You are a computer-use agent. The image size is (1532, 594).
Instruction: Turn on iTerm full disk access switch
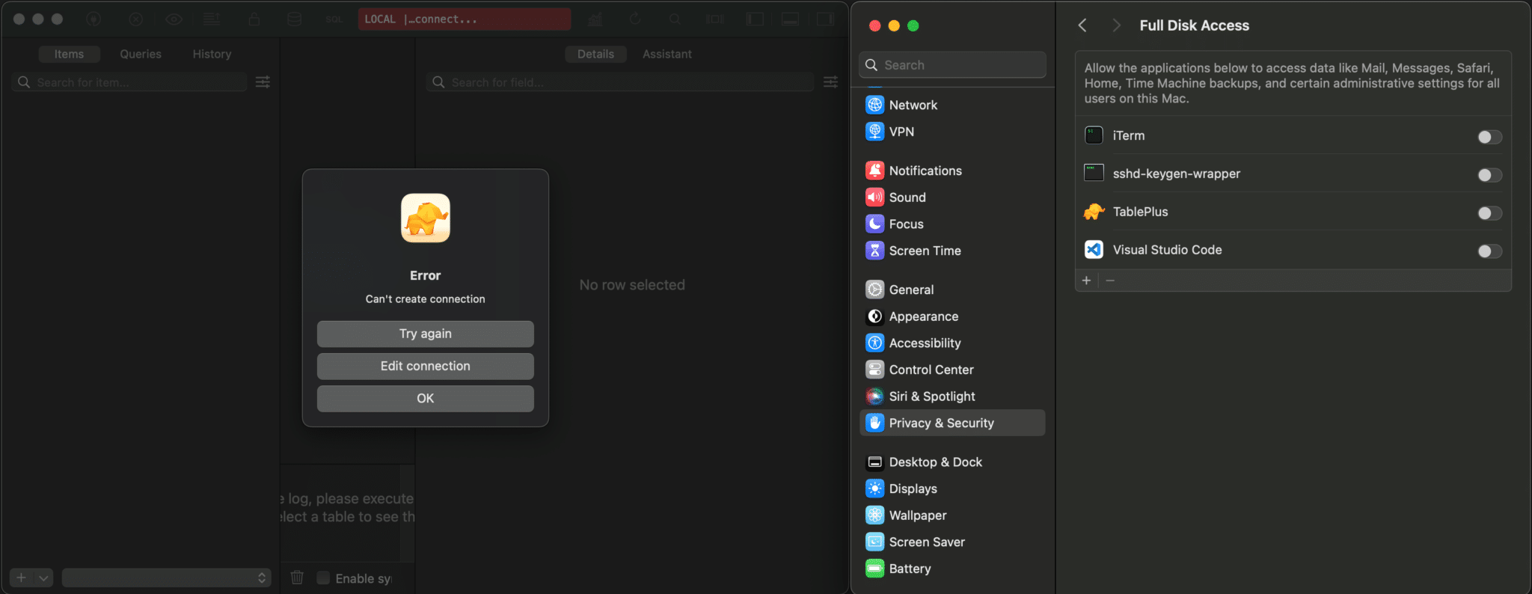[1489, 137]
